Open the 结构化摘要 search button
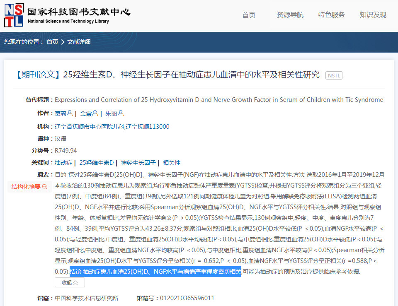The image size is (398, 306). [29, 187]
